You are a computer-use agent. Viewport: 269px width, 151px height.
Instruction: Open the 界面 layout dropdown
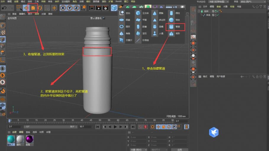(253, 1)
